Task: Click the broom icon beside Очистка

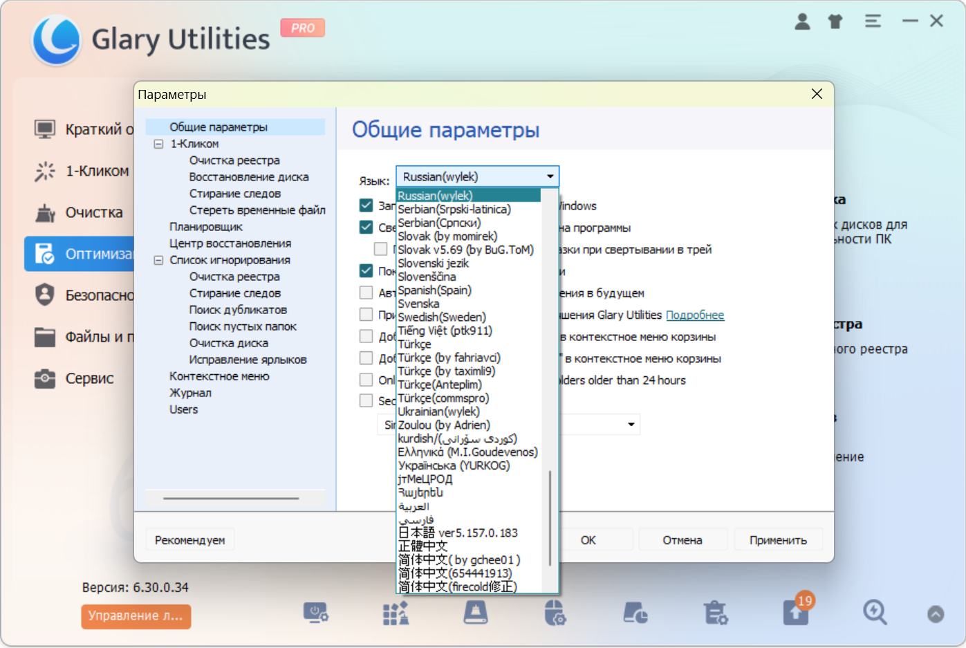Action: (x=45, y=212)
